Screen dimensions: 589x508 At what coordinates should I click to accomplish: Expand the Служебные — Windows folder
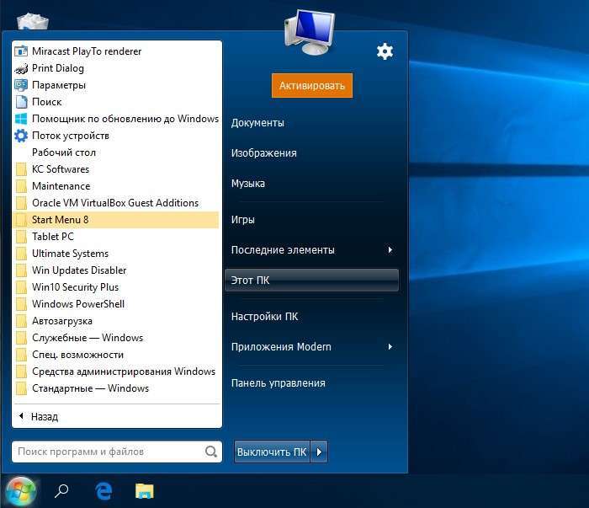116,338
